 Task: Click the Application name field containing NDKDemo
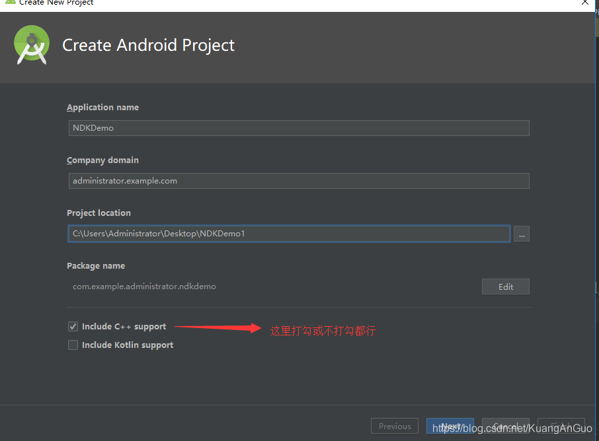[x=299, y=128]
